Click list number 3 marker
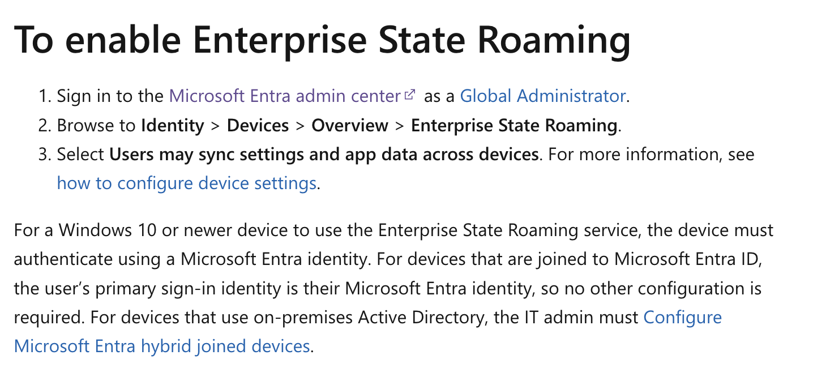Viewport: 813px width, 385px height. pyautogui.click(x=45, y=154)
